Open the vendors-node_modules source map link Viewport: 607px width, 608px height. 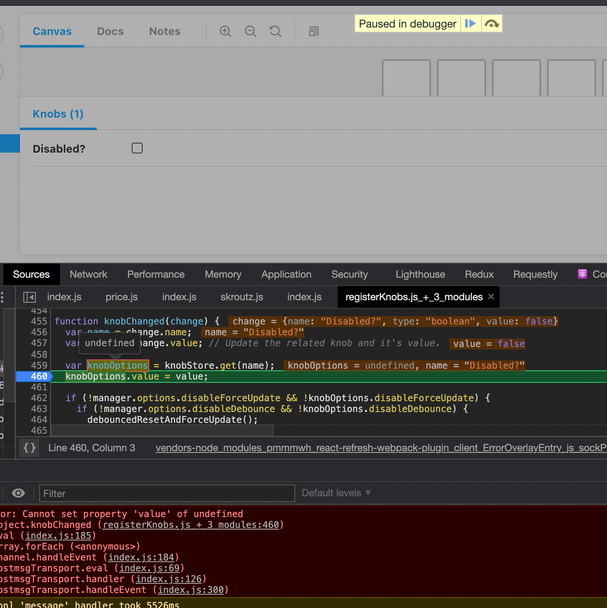pos(381,448)
